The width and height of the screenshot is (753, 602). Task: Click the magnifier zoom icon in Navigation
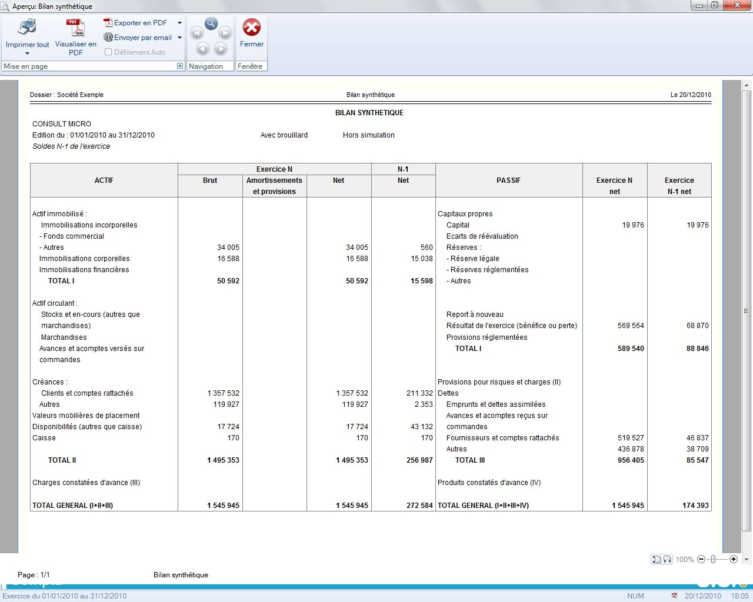(x=211, y=24)
